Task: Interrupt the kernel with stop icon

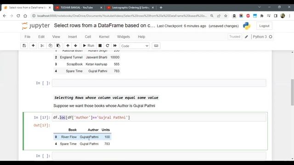Action: (100, 46)
